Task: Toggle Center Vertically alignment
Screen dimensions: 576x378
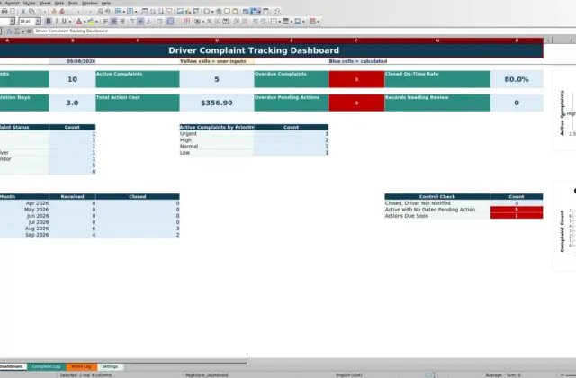Action: tap(140, 22)
